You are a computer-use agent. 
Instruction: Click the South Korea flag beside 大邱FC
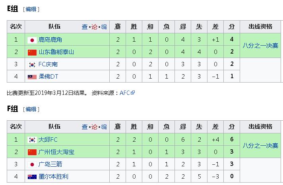[32, 140]
